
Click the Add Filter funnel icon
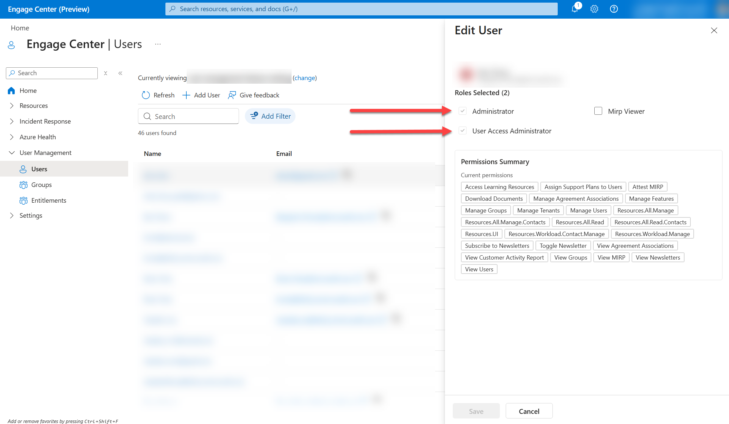(x=254, y=116)
